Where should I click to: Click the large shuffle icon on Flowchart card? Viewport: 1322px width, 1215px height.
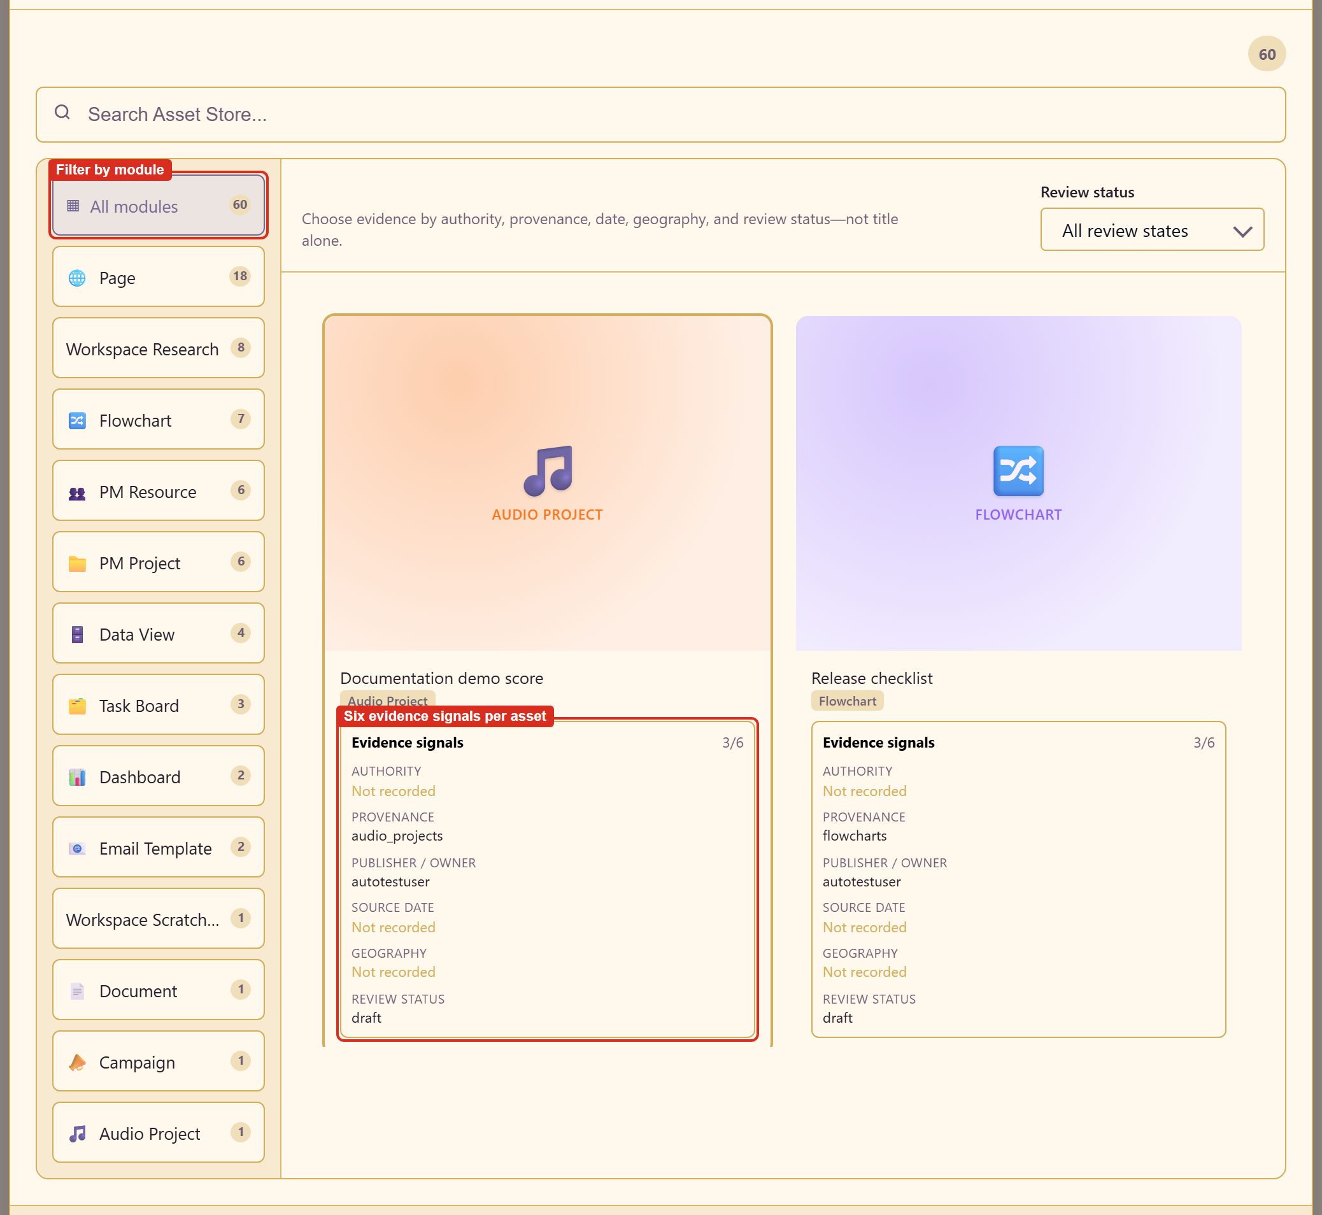(1018, 471)
